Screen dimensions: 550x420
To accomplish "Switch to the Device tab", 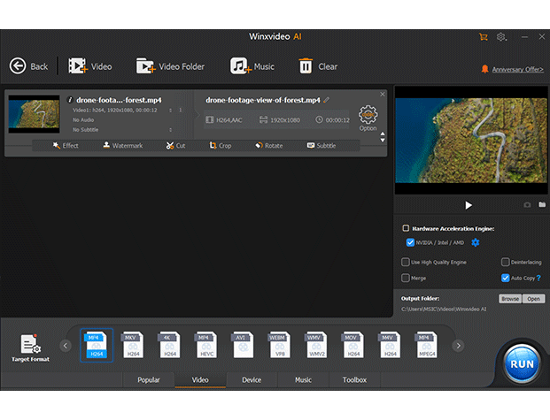I will pyautogui.click(x=252, y=380).
